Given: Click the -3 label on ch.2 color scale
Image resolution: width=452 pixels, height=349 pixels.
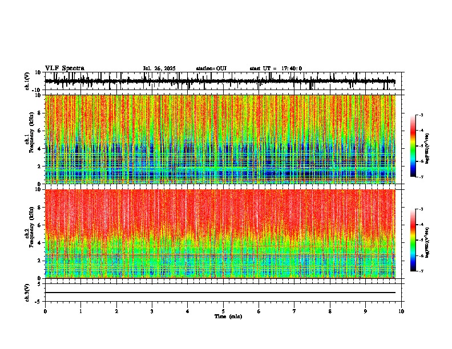Looking at the screenshot, I should pyautogui.click(x=421, y=209).
